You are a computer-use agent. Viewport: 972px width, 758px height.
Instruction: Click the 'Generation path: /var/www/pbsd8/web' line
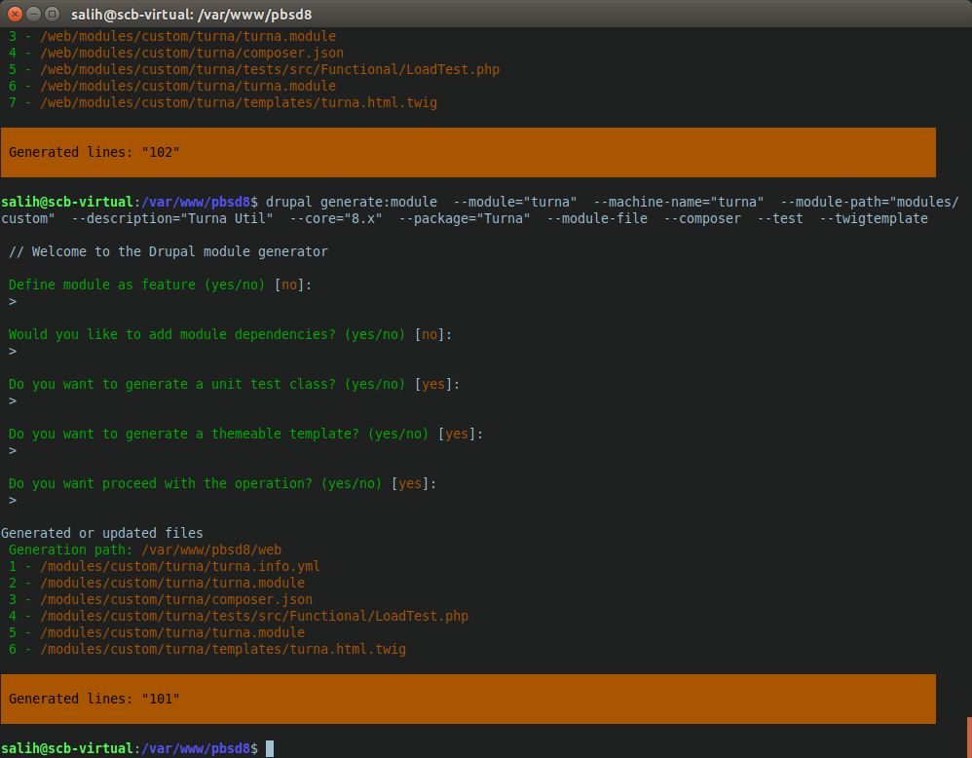145,550
